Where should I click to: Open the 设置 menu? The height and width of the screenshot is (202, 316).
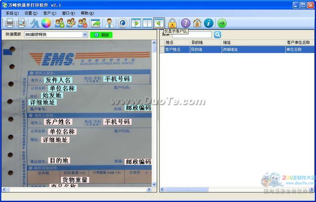(31, 13)
